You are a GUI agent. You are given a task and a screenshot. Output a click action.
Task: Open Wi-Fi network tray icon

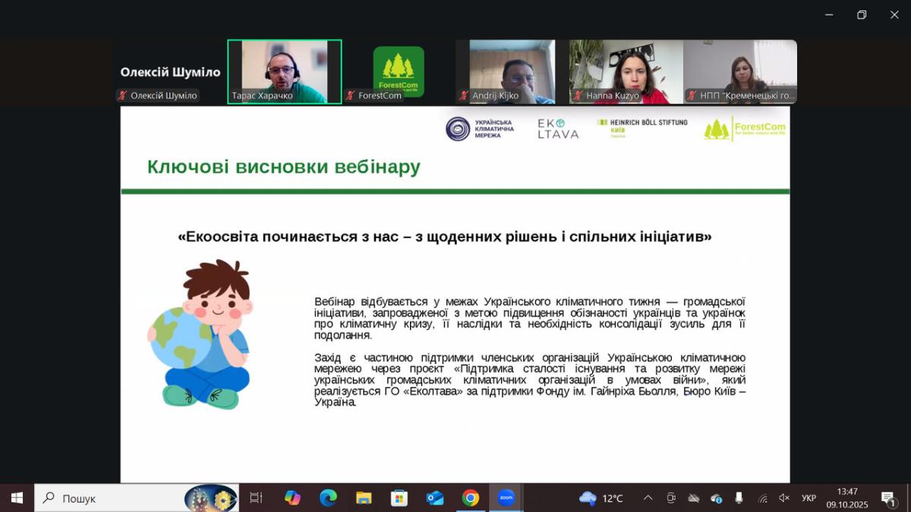(x=763, y=498)
